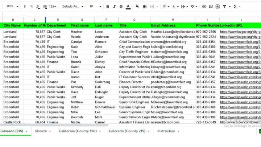Open the functions sigma menu
The width and height of the screenshot is (261, 147).
point(236,7)
